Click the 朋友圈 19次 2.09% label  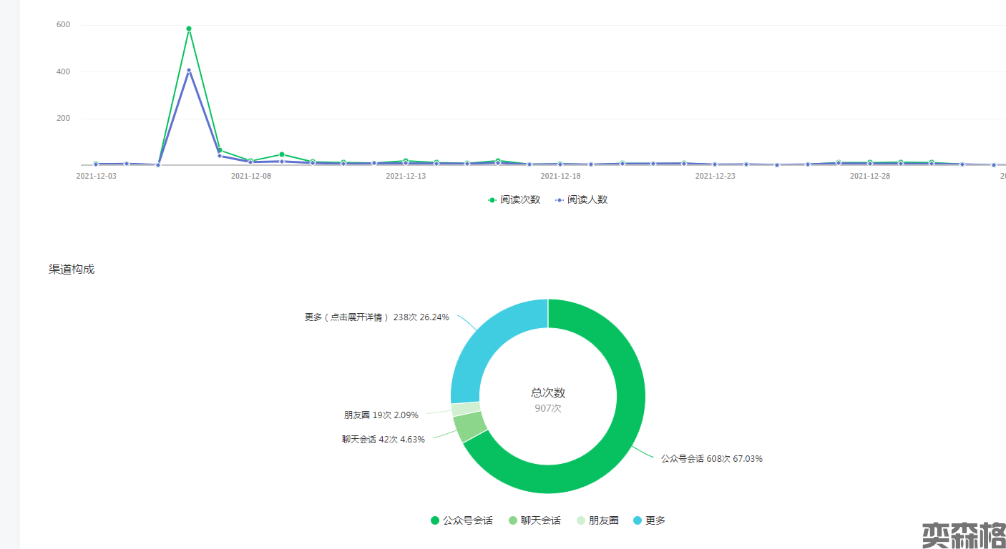[x=381, y=415]
